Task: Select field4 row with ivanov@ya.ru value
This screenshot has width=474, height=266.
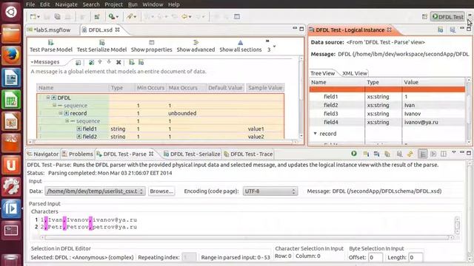Action: point(387,122)
